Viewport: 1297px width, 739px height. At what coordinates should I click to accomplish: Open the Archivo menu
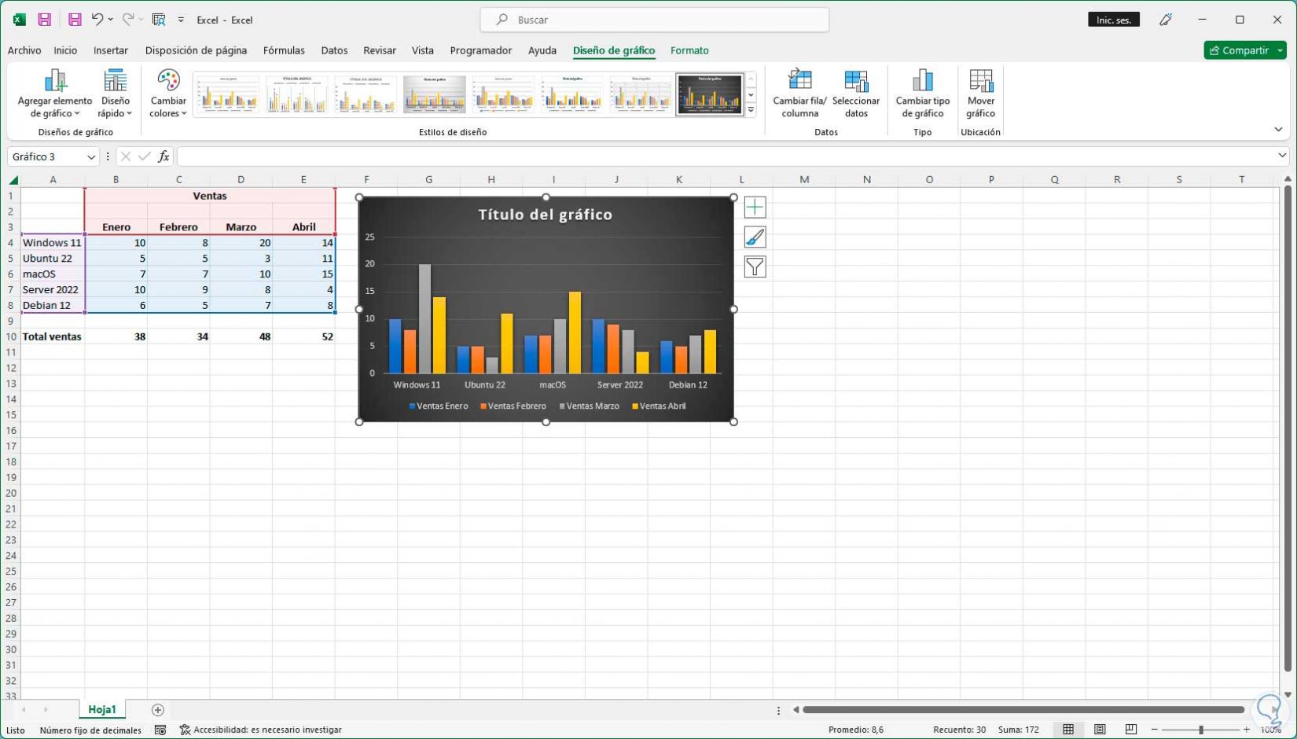click(x=24, y=50)
